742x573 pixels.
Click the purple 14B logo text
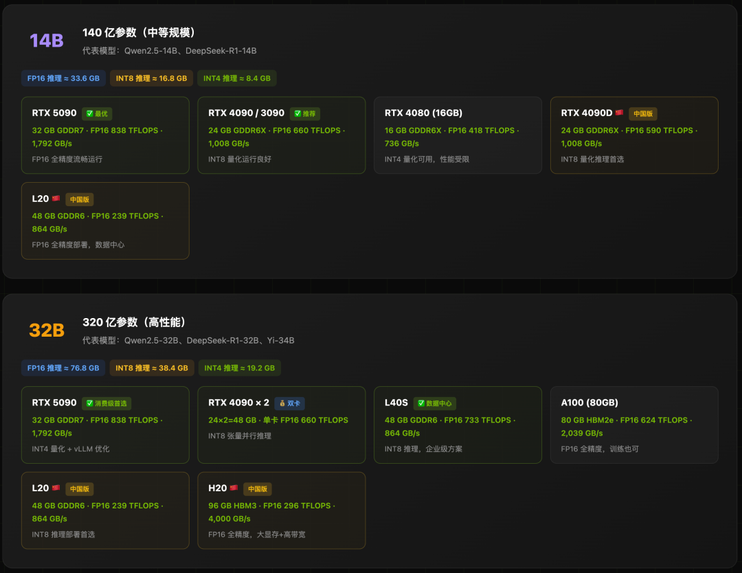pos(47,41)
